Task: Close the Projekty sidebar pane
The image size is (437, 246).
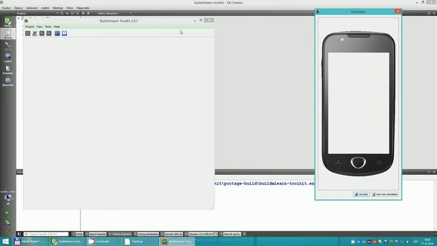Action: click(x=78, y=13)
